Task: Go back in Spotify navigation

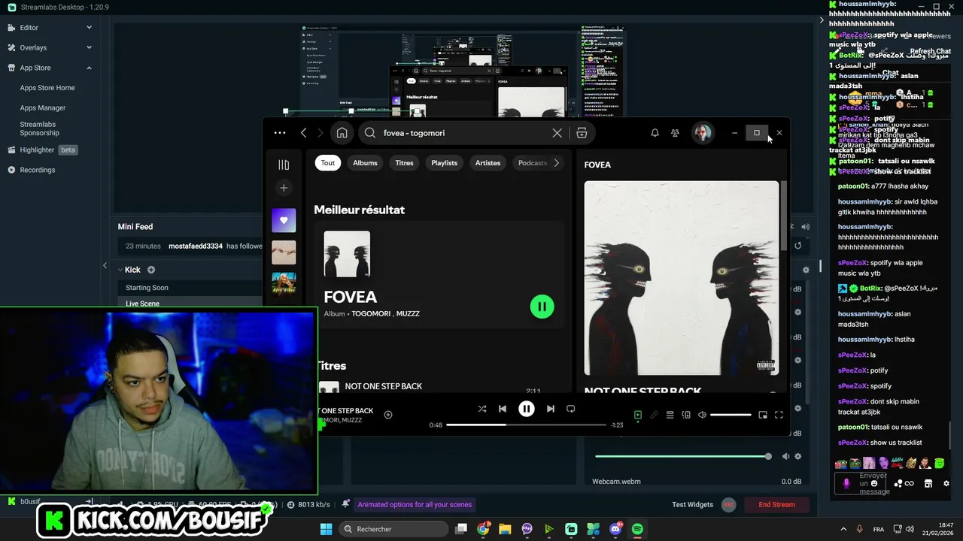Action: pos(303,133)
